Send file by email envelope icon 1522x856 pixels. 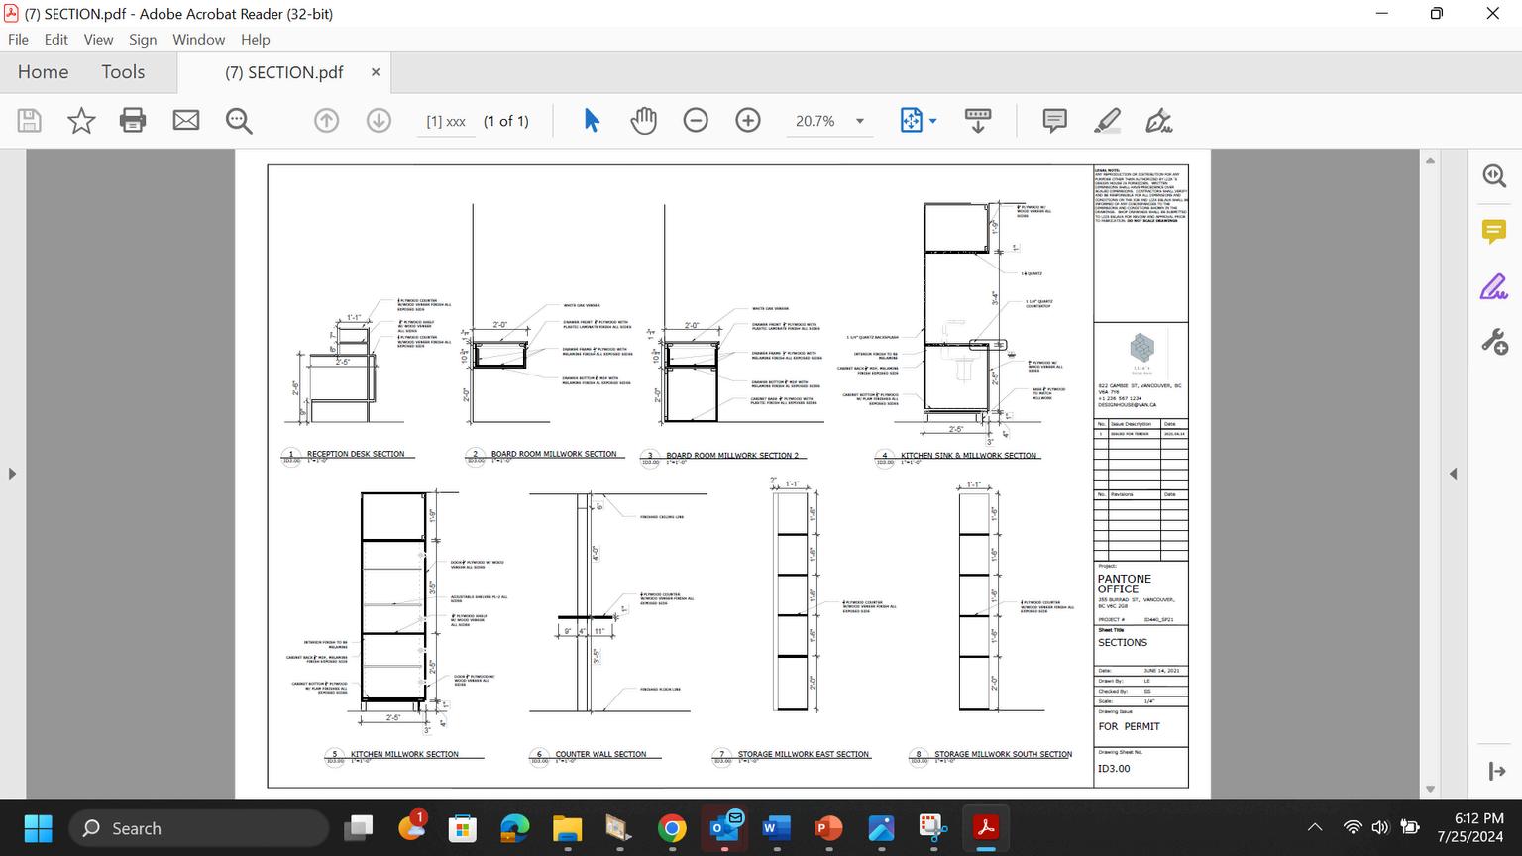pos(186,121)
